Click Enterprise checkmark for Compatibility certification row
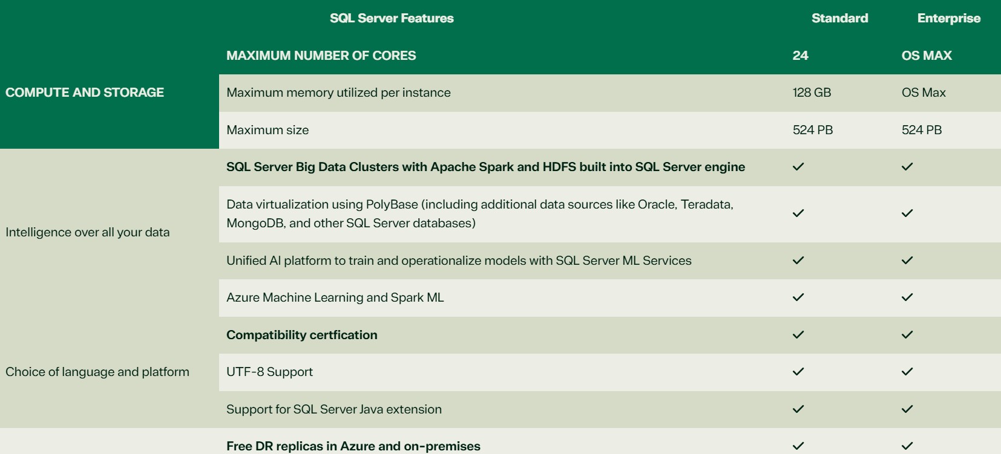This screenshot has width=1001, height=454. coord(907,335)
